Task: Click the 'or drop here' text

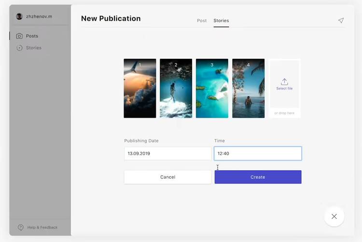Action: point(284,113)
